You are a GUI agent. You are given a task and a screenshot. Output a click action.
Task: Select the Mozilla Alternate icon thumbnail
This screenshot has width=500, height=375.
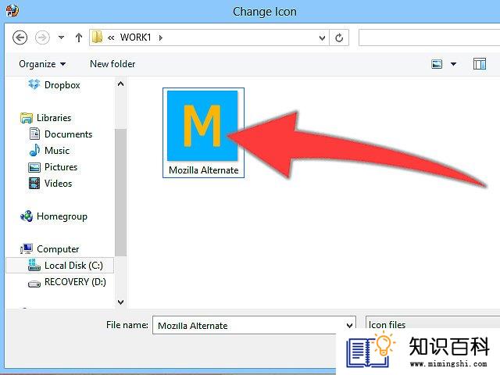(202, 126)
